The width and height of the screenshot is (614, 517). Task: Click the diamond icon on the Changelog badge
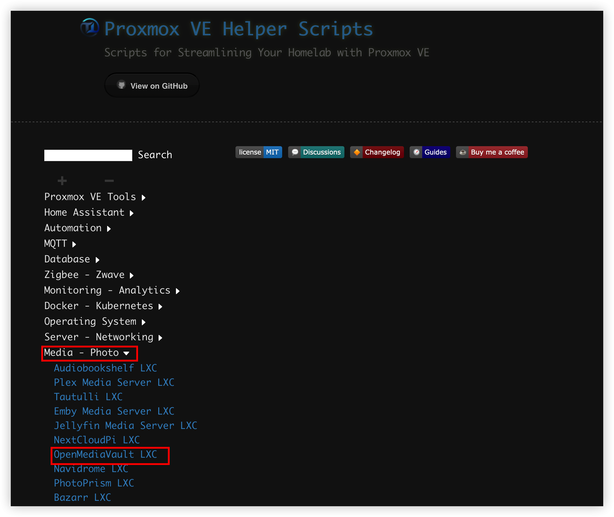coord(357,152)
